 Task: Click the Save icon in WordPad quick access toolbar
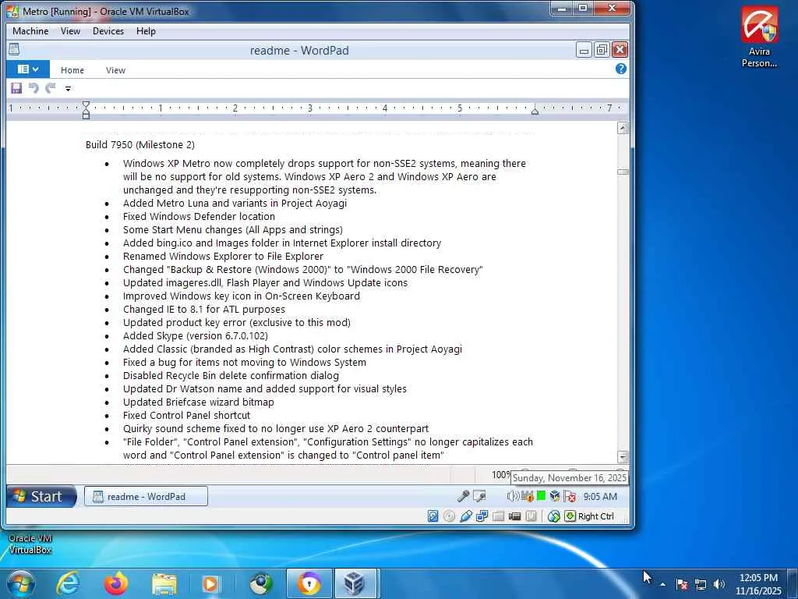16,89
